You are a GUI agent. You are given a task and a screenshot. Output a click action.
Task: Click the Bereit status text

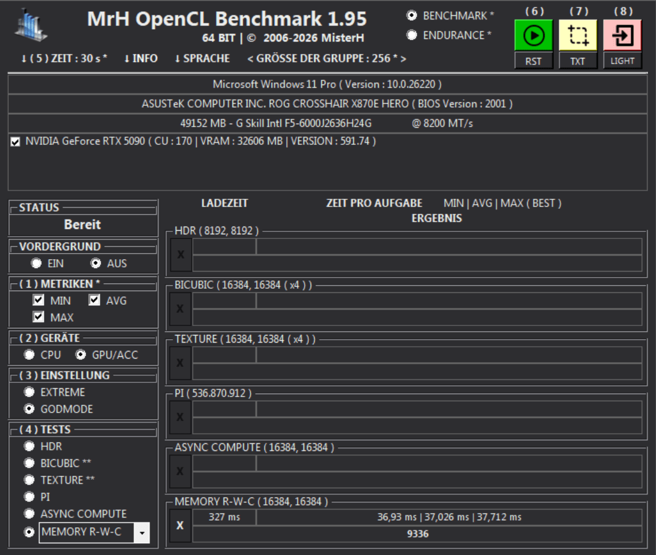(x=82, y=225)
